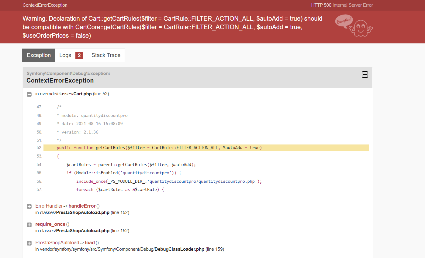
Task: Collapse the Cart.php line 52 trace
Action: coord(29,94)
